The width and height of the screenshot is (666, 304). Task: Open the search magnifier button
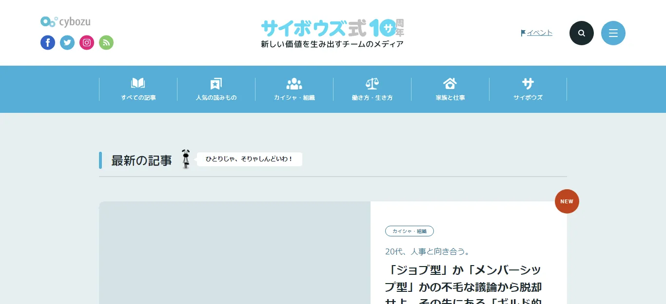(x=582, y=33)
